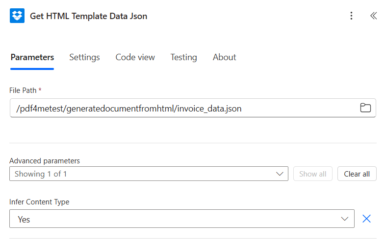Switch to the Parameters tab
Image resolution: width=385 pixels, height=245 pixels.
point(32,57)
